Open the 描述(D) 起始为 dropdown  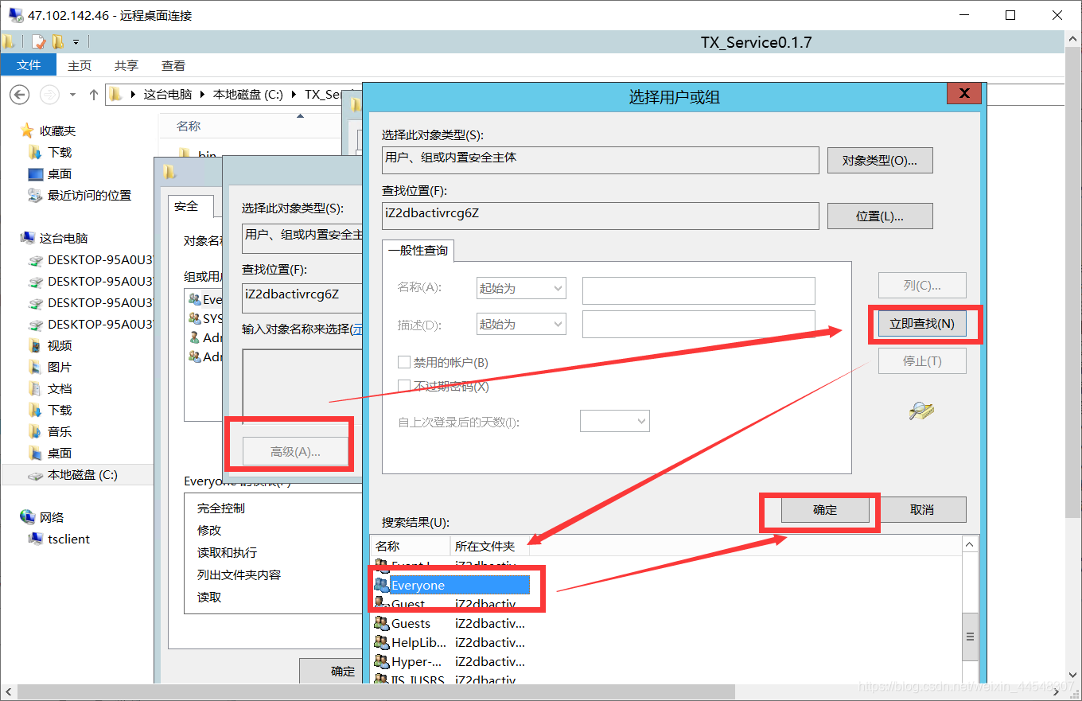point(521,324)
